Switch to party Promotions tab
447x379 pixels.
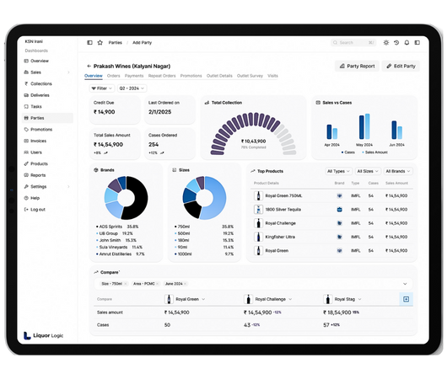(x=191, y=76)
